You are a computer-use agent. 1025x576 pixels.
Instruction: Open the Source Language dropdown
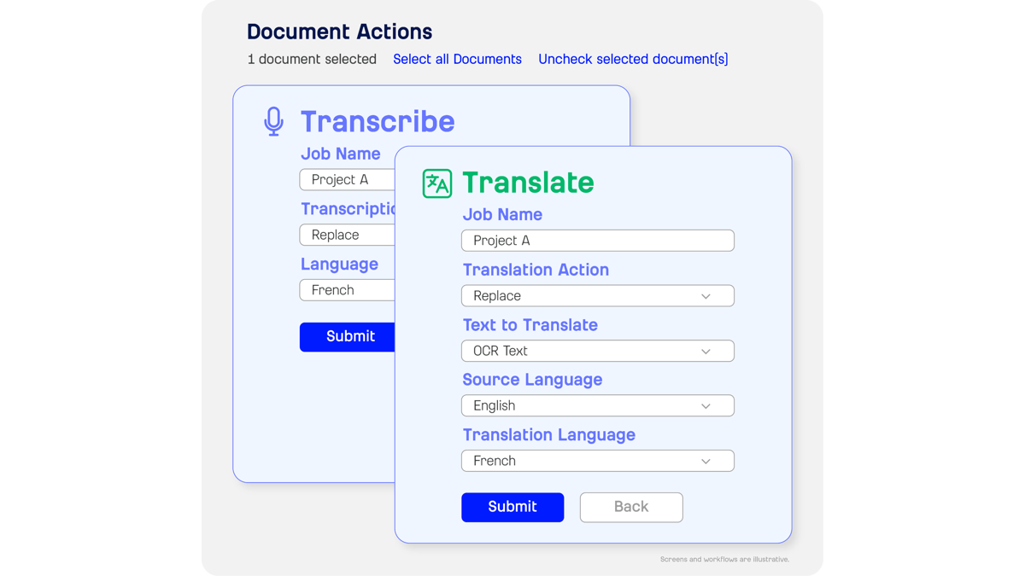(x=598, y=405)
